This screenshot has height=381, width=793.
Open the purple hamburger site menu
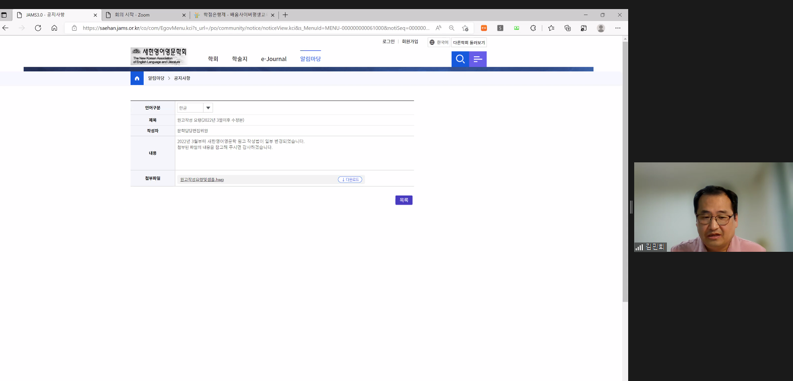478,59
